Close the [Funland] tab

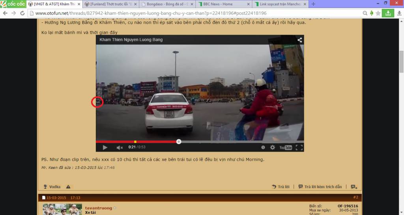tap(135, 4)
